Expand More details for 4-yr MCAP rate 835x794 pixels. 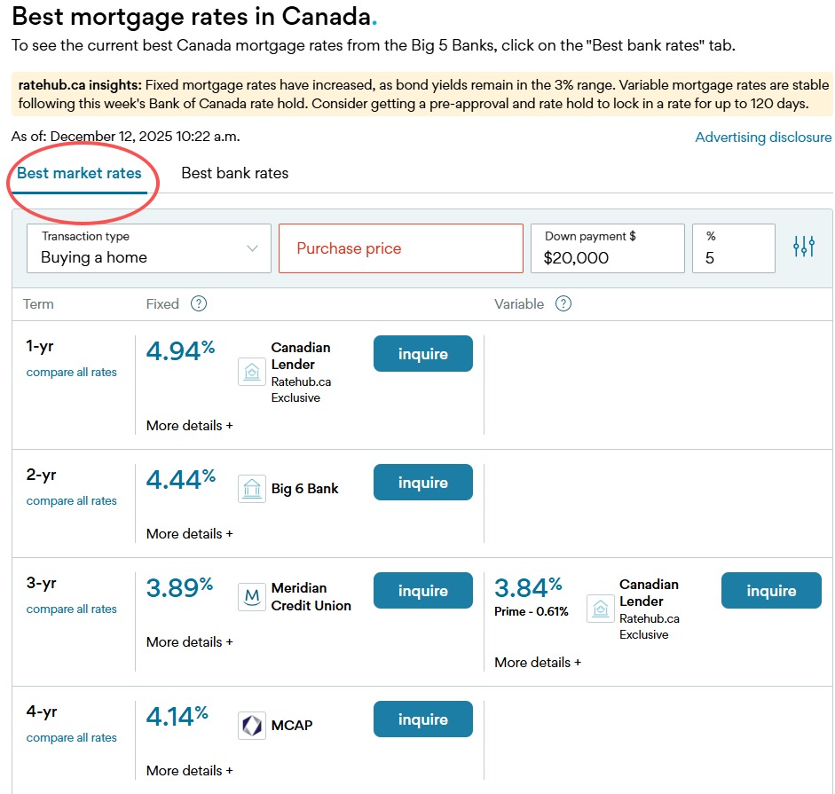point(189,771)
